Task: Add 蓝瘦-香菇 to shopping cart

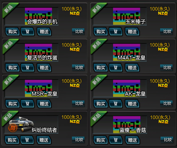Action: click(x=116, y=140)
